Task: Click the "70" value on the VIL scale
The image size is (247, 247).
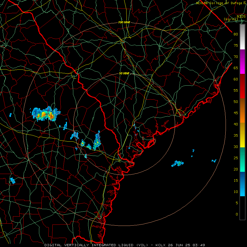Action: point(236,57)
